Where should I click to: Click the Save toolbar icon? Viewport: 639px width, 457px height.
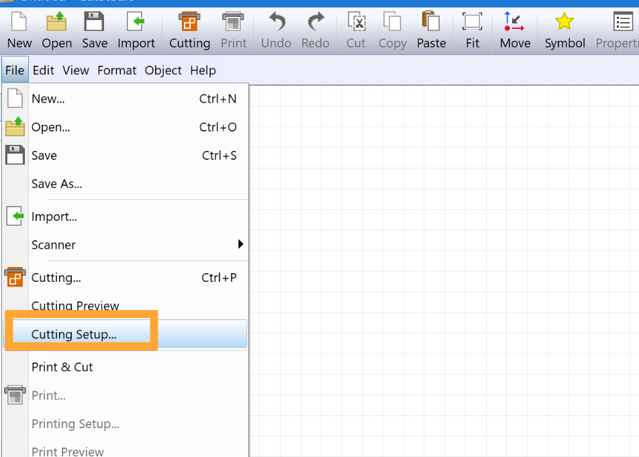[x=94, y=22]
